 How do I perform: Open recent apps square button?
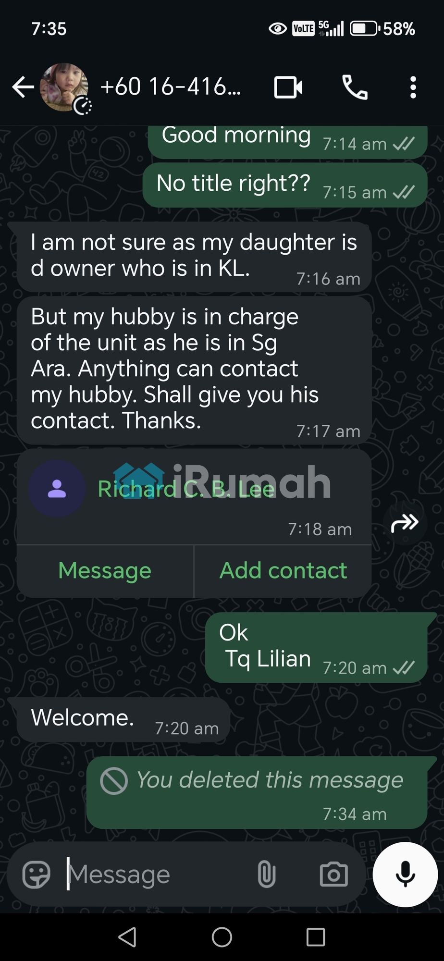(316, 937)
